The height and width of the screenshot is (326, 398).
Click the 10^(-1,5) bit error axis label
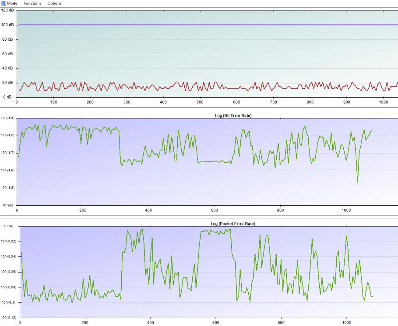8,118
